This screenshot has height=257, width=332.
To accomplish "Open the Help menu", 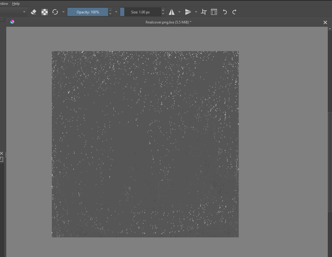I will coord(16,3).
